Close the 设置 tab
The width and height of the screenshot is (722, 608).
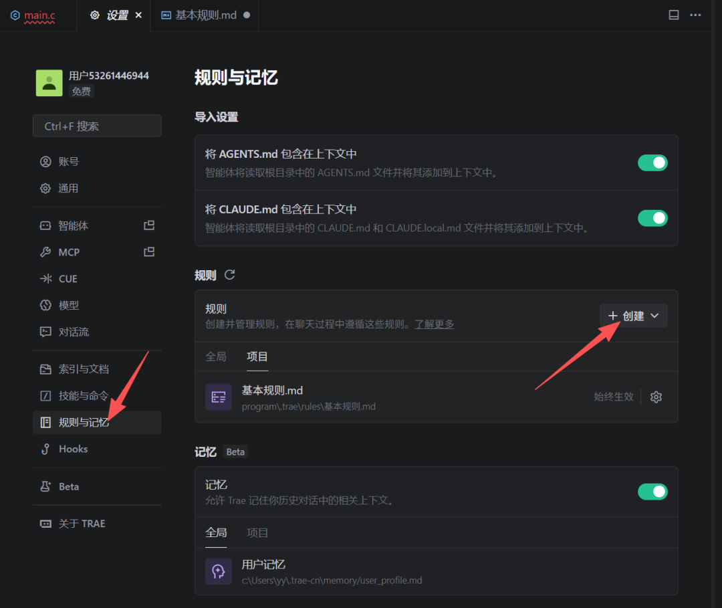coord(138,15)
